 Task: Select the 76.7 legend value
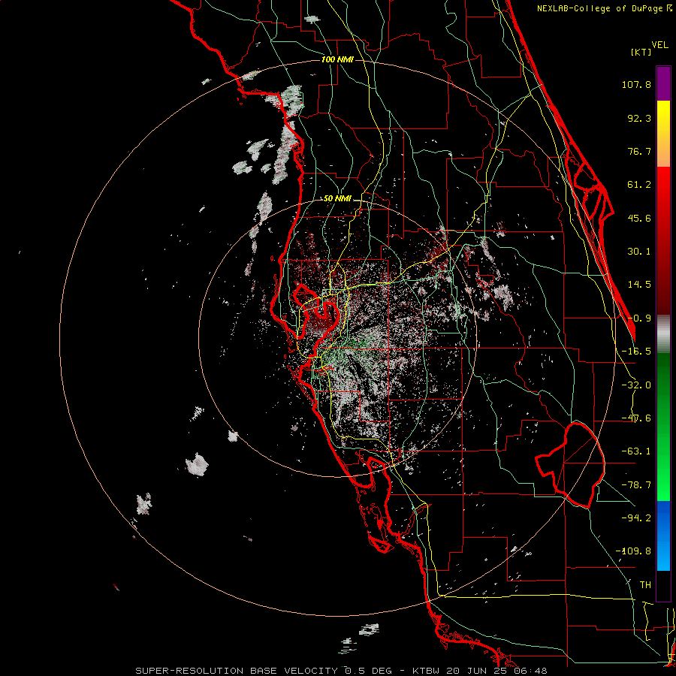639,151
